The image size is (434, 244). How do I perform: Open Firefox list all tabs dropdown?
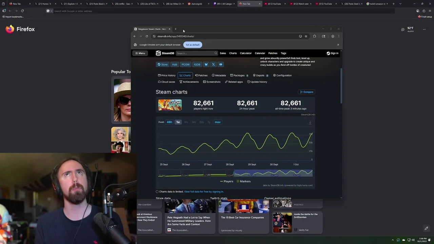point(400,4)
